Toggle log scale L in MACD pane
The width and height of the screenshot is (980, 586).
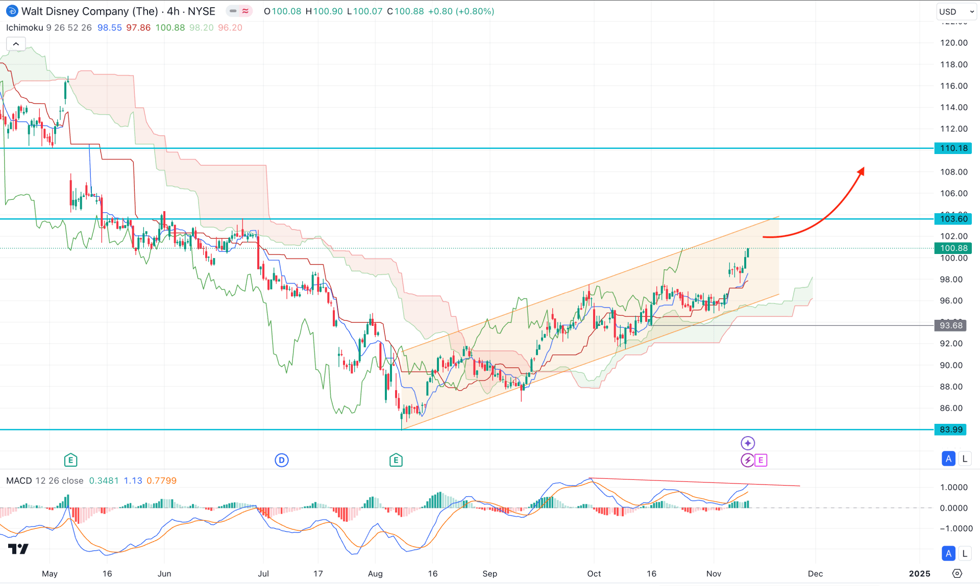(x=965, y=553)
